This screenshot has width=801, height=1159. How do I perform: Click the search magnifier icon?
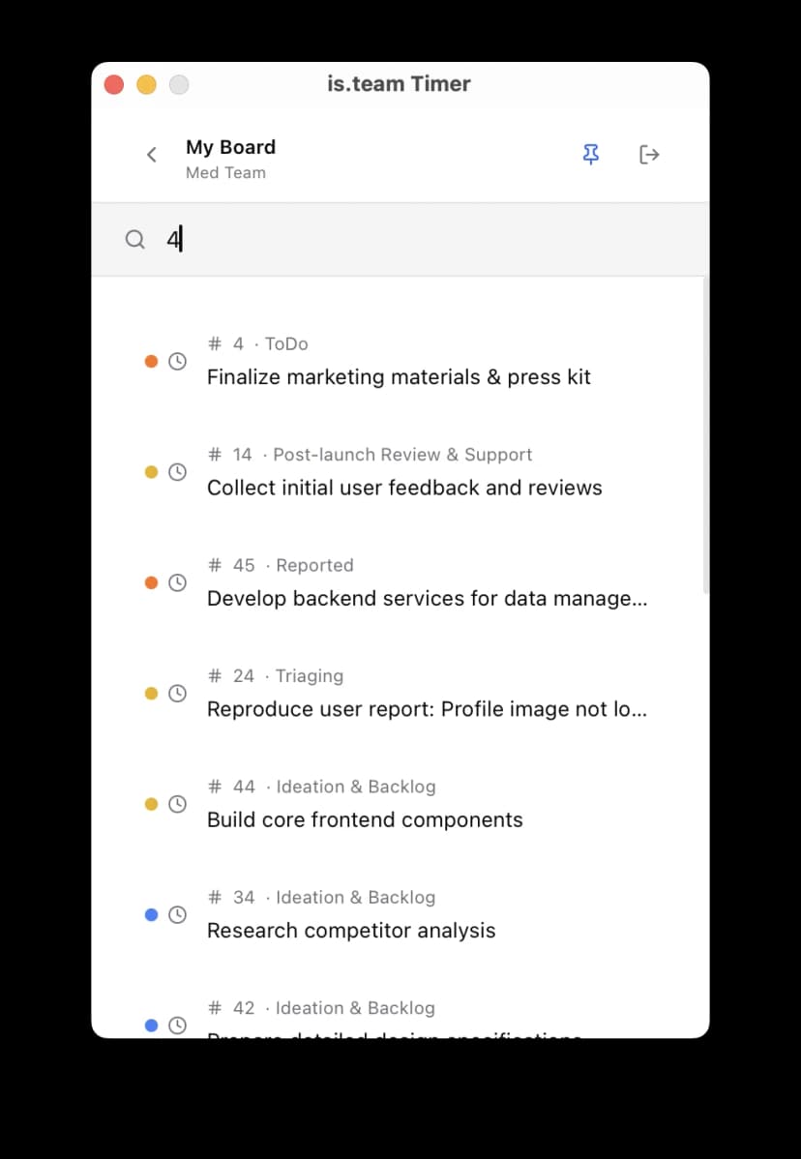134,239
